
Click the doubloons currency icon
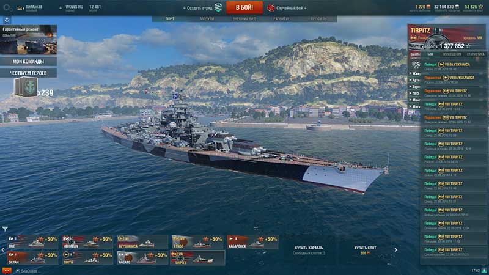[x=428, y=7]
